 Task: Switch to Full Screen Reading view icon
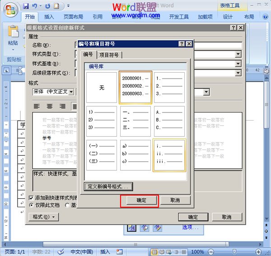click(162, 252)
